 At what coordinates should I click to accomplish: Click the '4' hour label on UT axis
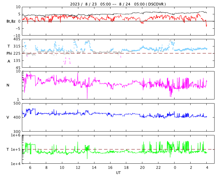(207, 167)
